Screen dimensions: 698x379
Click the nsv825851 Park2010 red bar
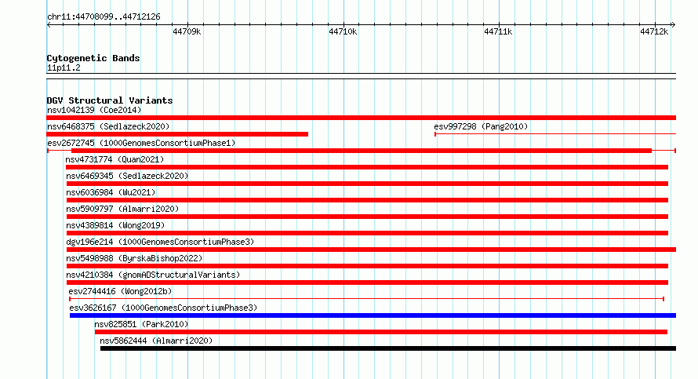click(x=381, y=332)
